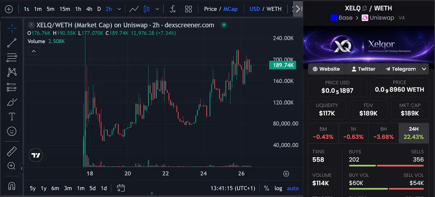Select the brush drawing tool
Screen dimensions: 435x197
tap(12, 102)
